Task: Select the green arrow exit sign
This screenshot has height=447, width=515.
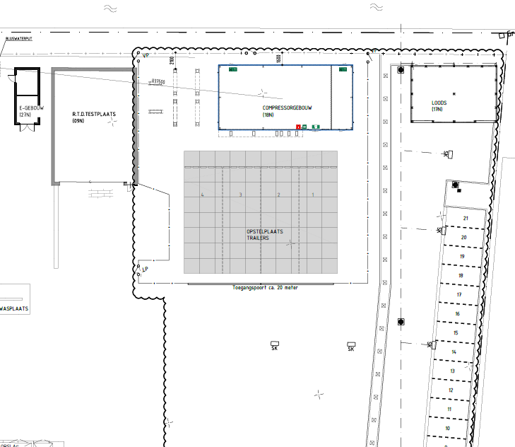Action: 304,127
